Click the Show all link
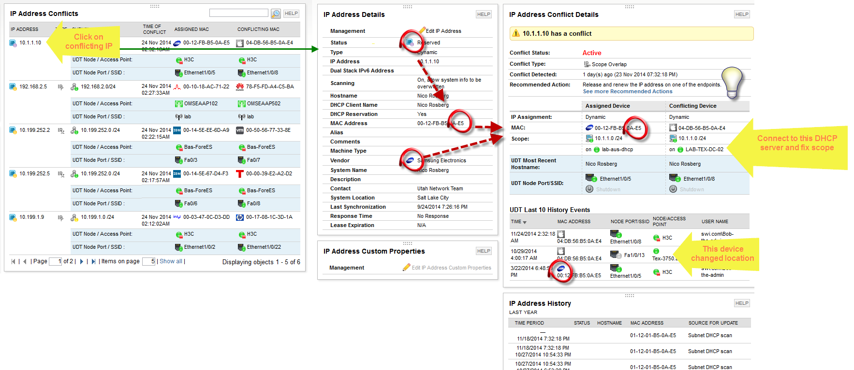 (x=171, y=261)
